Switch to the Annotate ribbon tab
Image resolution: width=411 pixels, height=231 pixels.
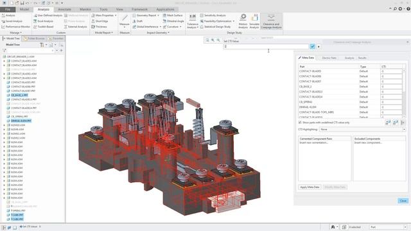point(64,10)
